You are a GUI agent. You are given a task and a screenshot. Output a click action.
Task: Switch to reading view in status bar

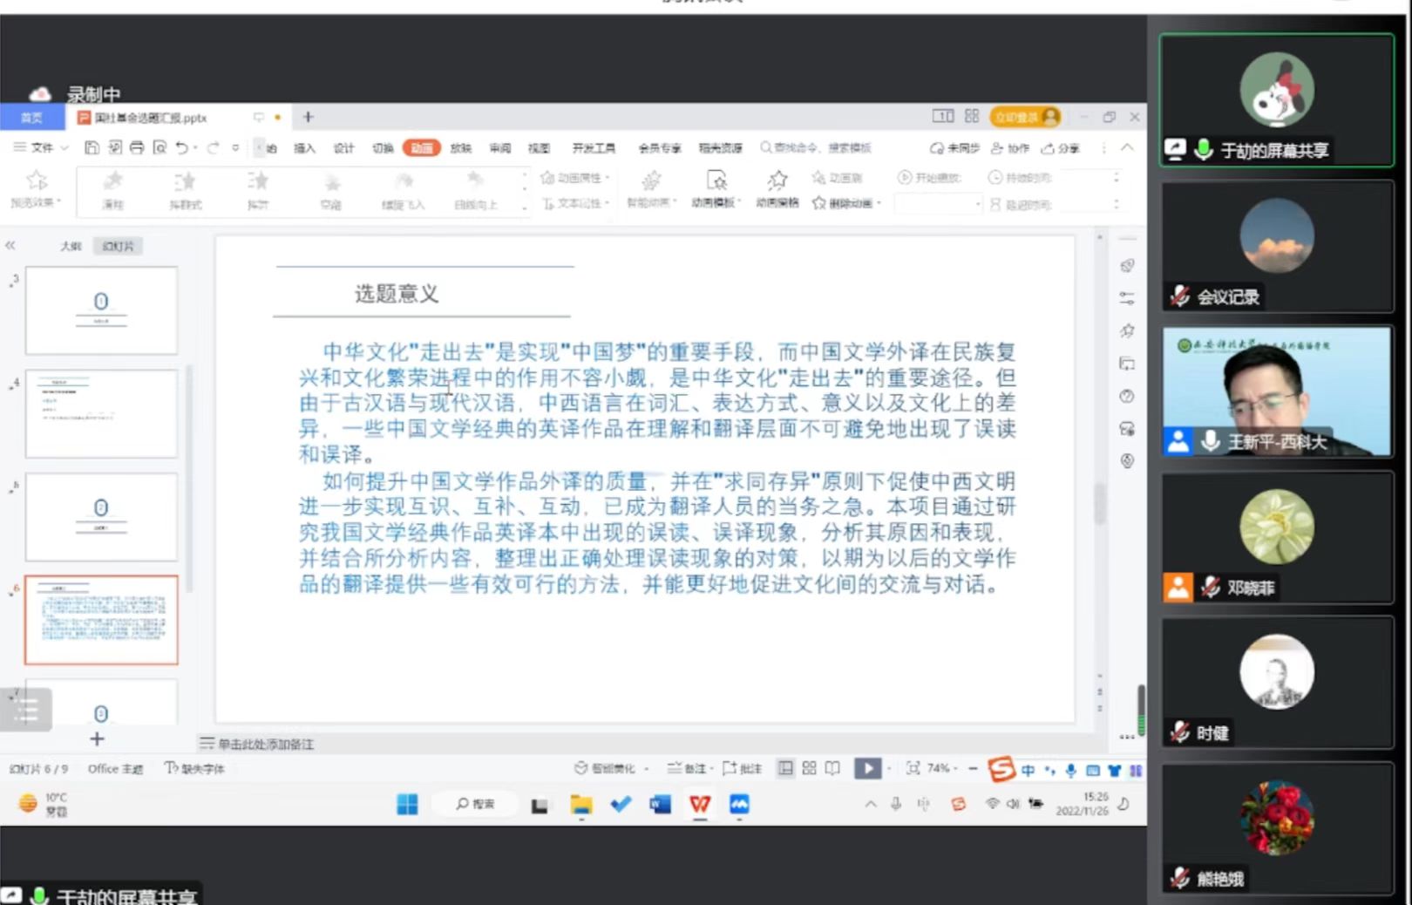point(832,768)
